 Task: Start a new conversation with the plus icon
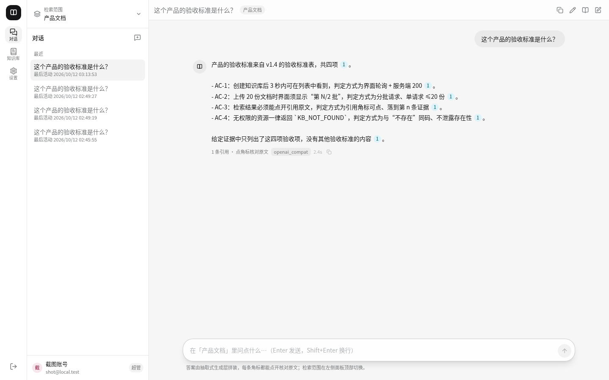point(137,38)
